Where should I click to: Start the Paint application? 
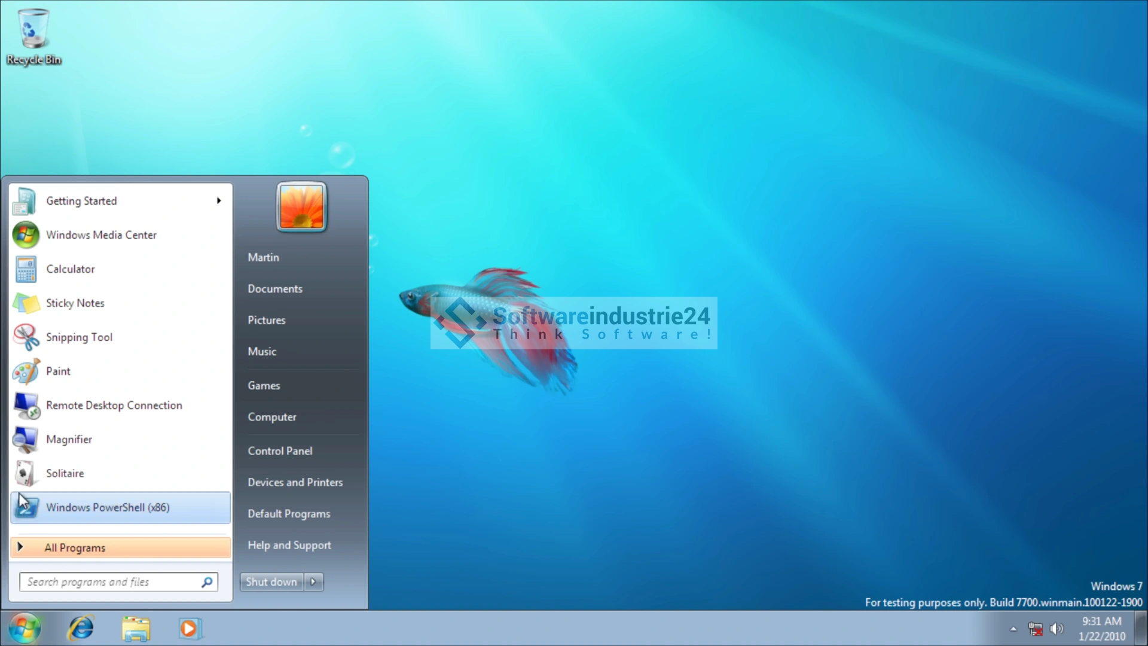click(x=58, y=371)
